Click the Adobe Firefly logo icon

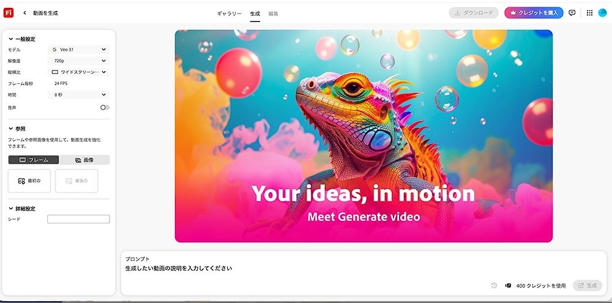(9, 13)
